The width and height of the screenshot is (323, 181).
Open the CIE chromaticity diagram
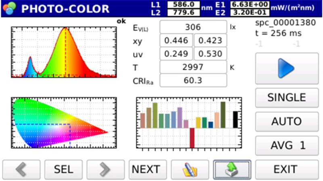pos(64,123)
